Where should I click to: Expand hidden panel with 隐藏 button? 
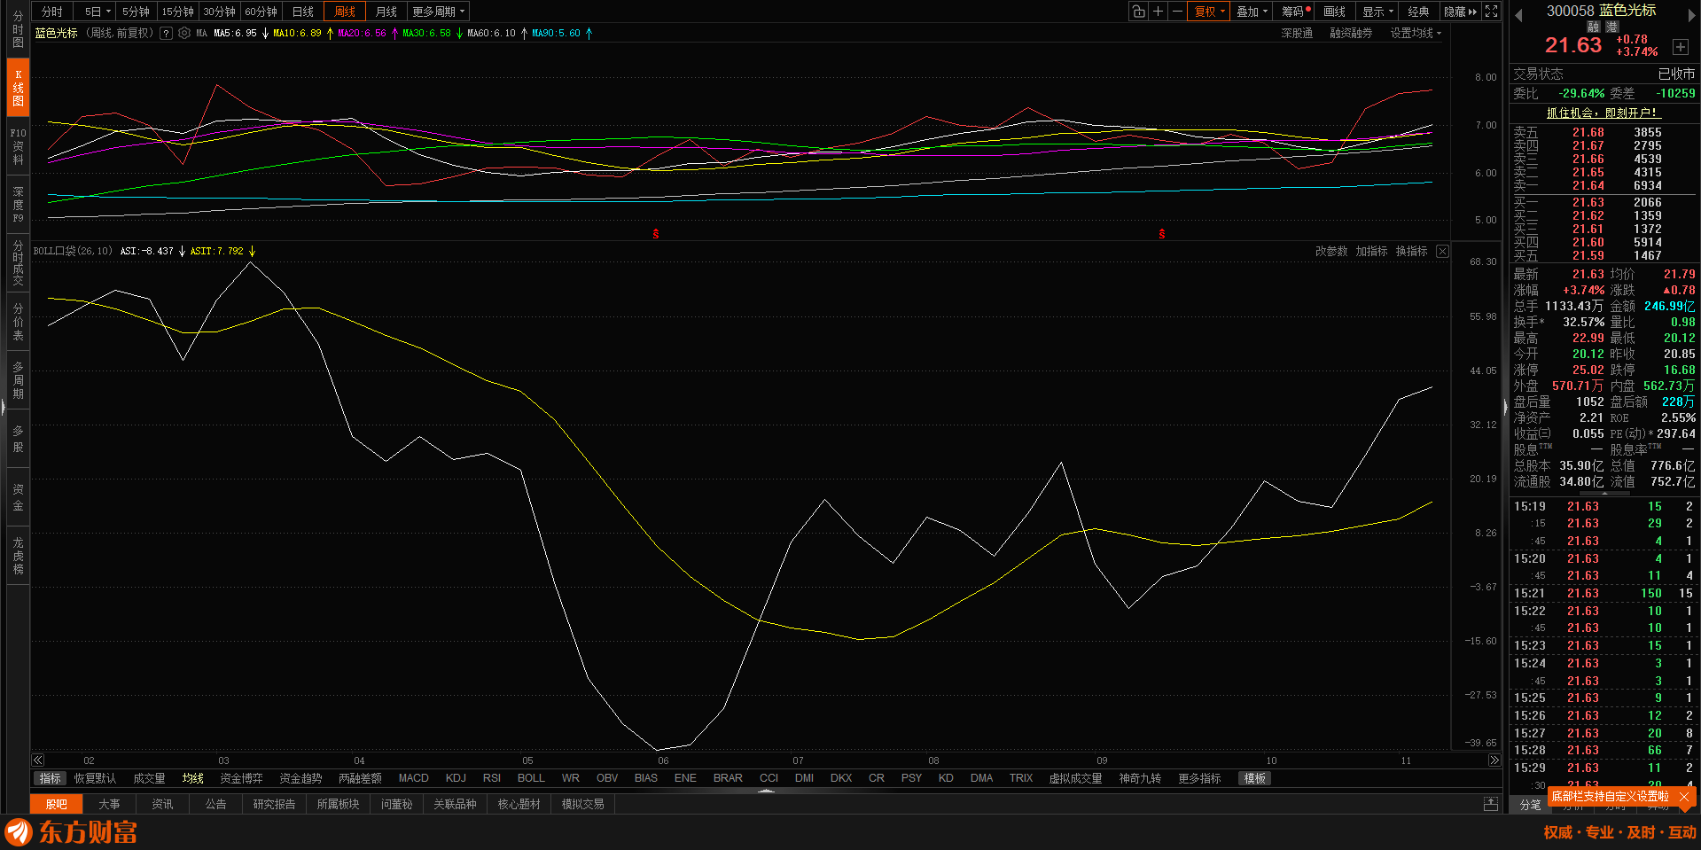click(1460, 12)
